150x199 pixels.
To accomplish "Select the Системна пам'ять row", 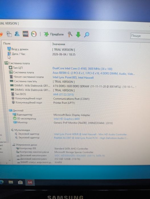I will click(23, 81).
